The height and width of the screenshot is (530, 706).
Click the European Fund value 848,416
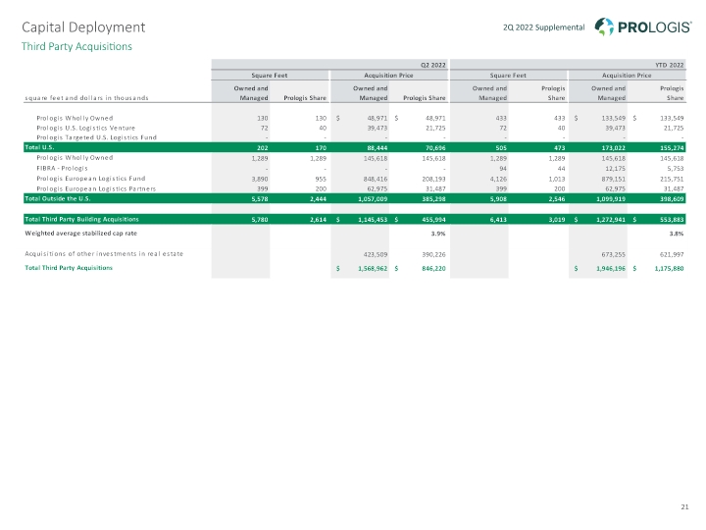[376, 179]
